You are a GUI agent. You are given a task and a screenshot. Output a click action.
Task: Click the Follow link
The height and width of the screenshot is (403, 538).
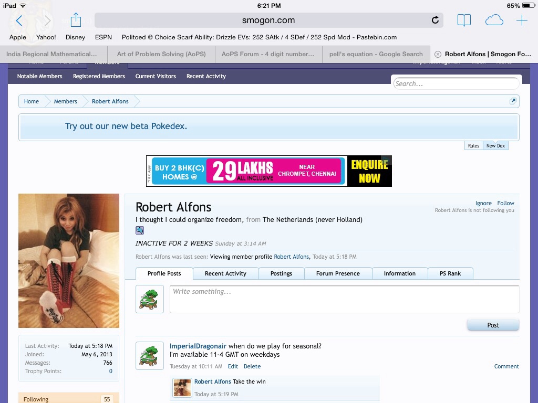click(505, 203)
